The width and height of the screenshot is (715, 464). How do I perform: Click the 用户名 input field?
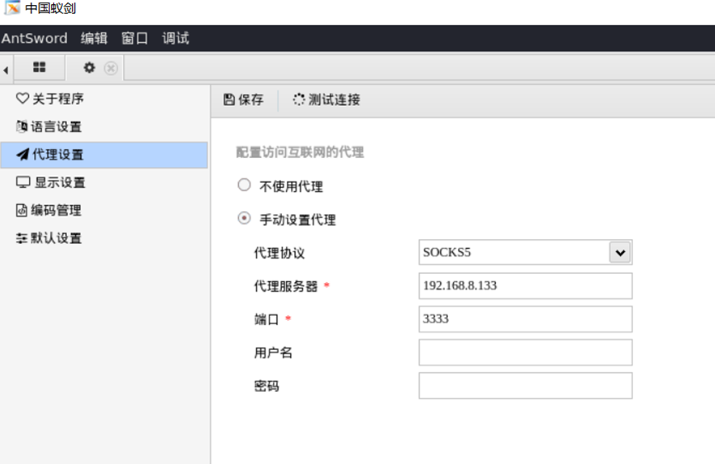click(526, 352)
